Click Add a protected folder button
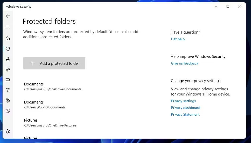This screenshot has width=251, height=143. click(x=54, y=63)
